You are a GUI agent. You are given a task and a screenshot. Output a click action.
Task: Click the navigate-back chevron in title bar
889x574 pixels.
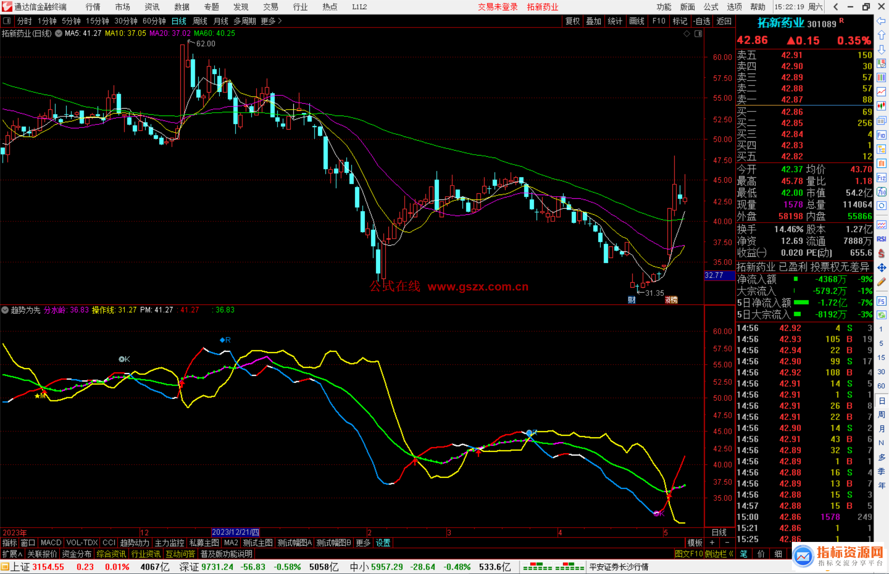[x=835, y=7]
